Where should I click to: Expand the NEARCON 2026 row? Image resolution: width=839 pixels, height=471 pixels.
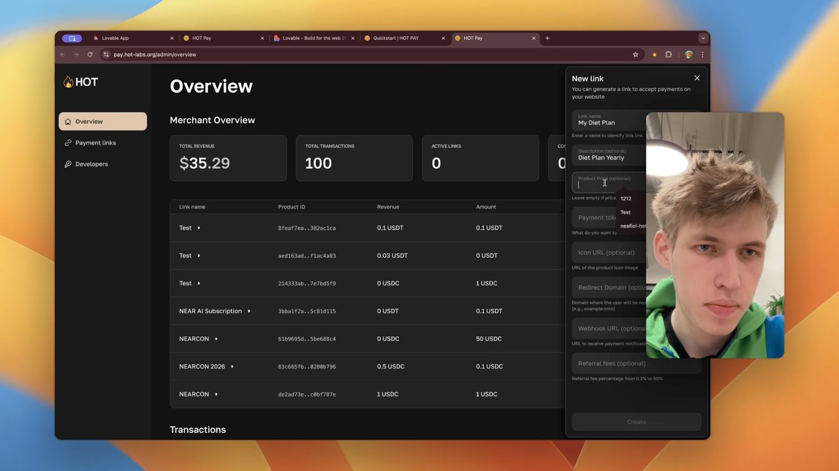click(x=232, y=366)
